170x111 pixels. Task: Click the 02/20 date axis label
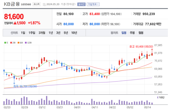tap(7, 107)
